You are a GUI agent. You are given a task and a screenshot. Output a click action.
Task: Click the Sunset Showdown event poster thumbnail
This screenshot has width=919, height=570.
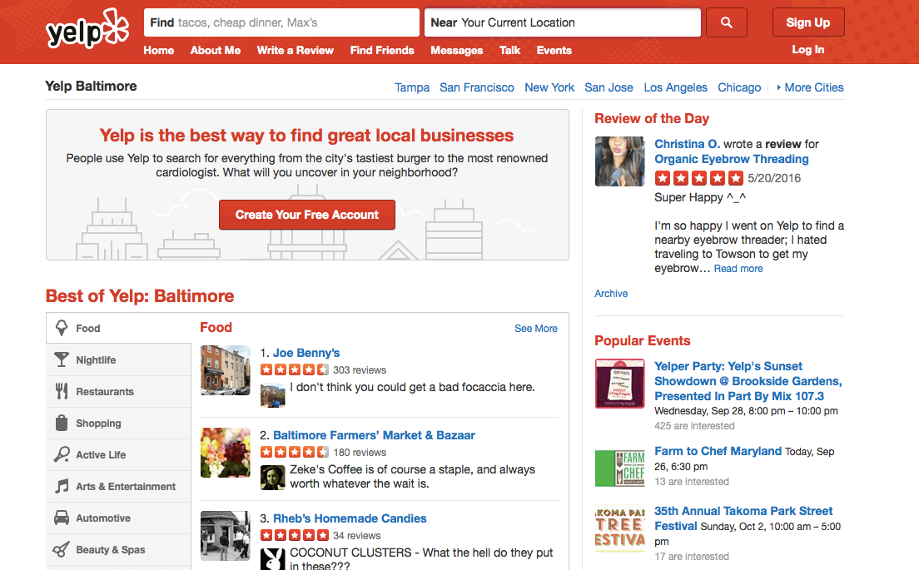619,384
